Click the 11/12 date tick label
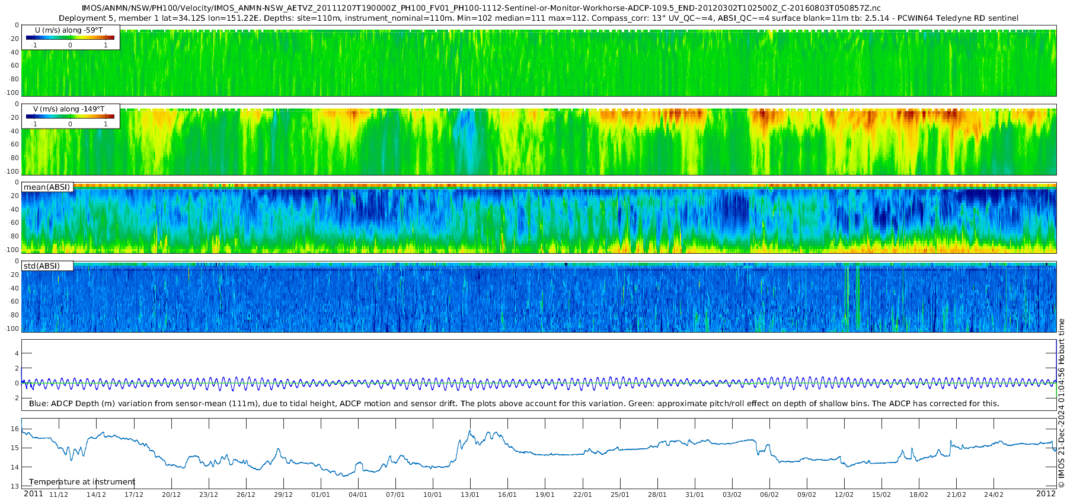The image size is (1067, 504). tap(59, 495)
